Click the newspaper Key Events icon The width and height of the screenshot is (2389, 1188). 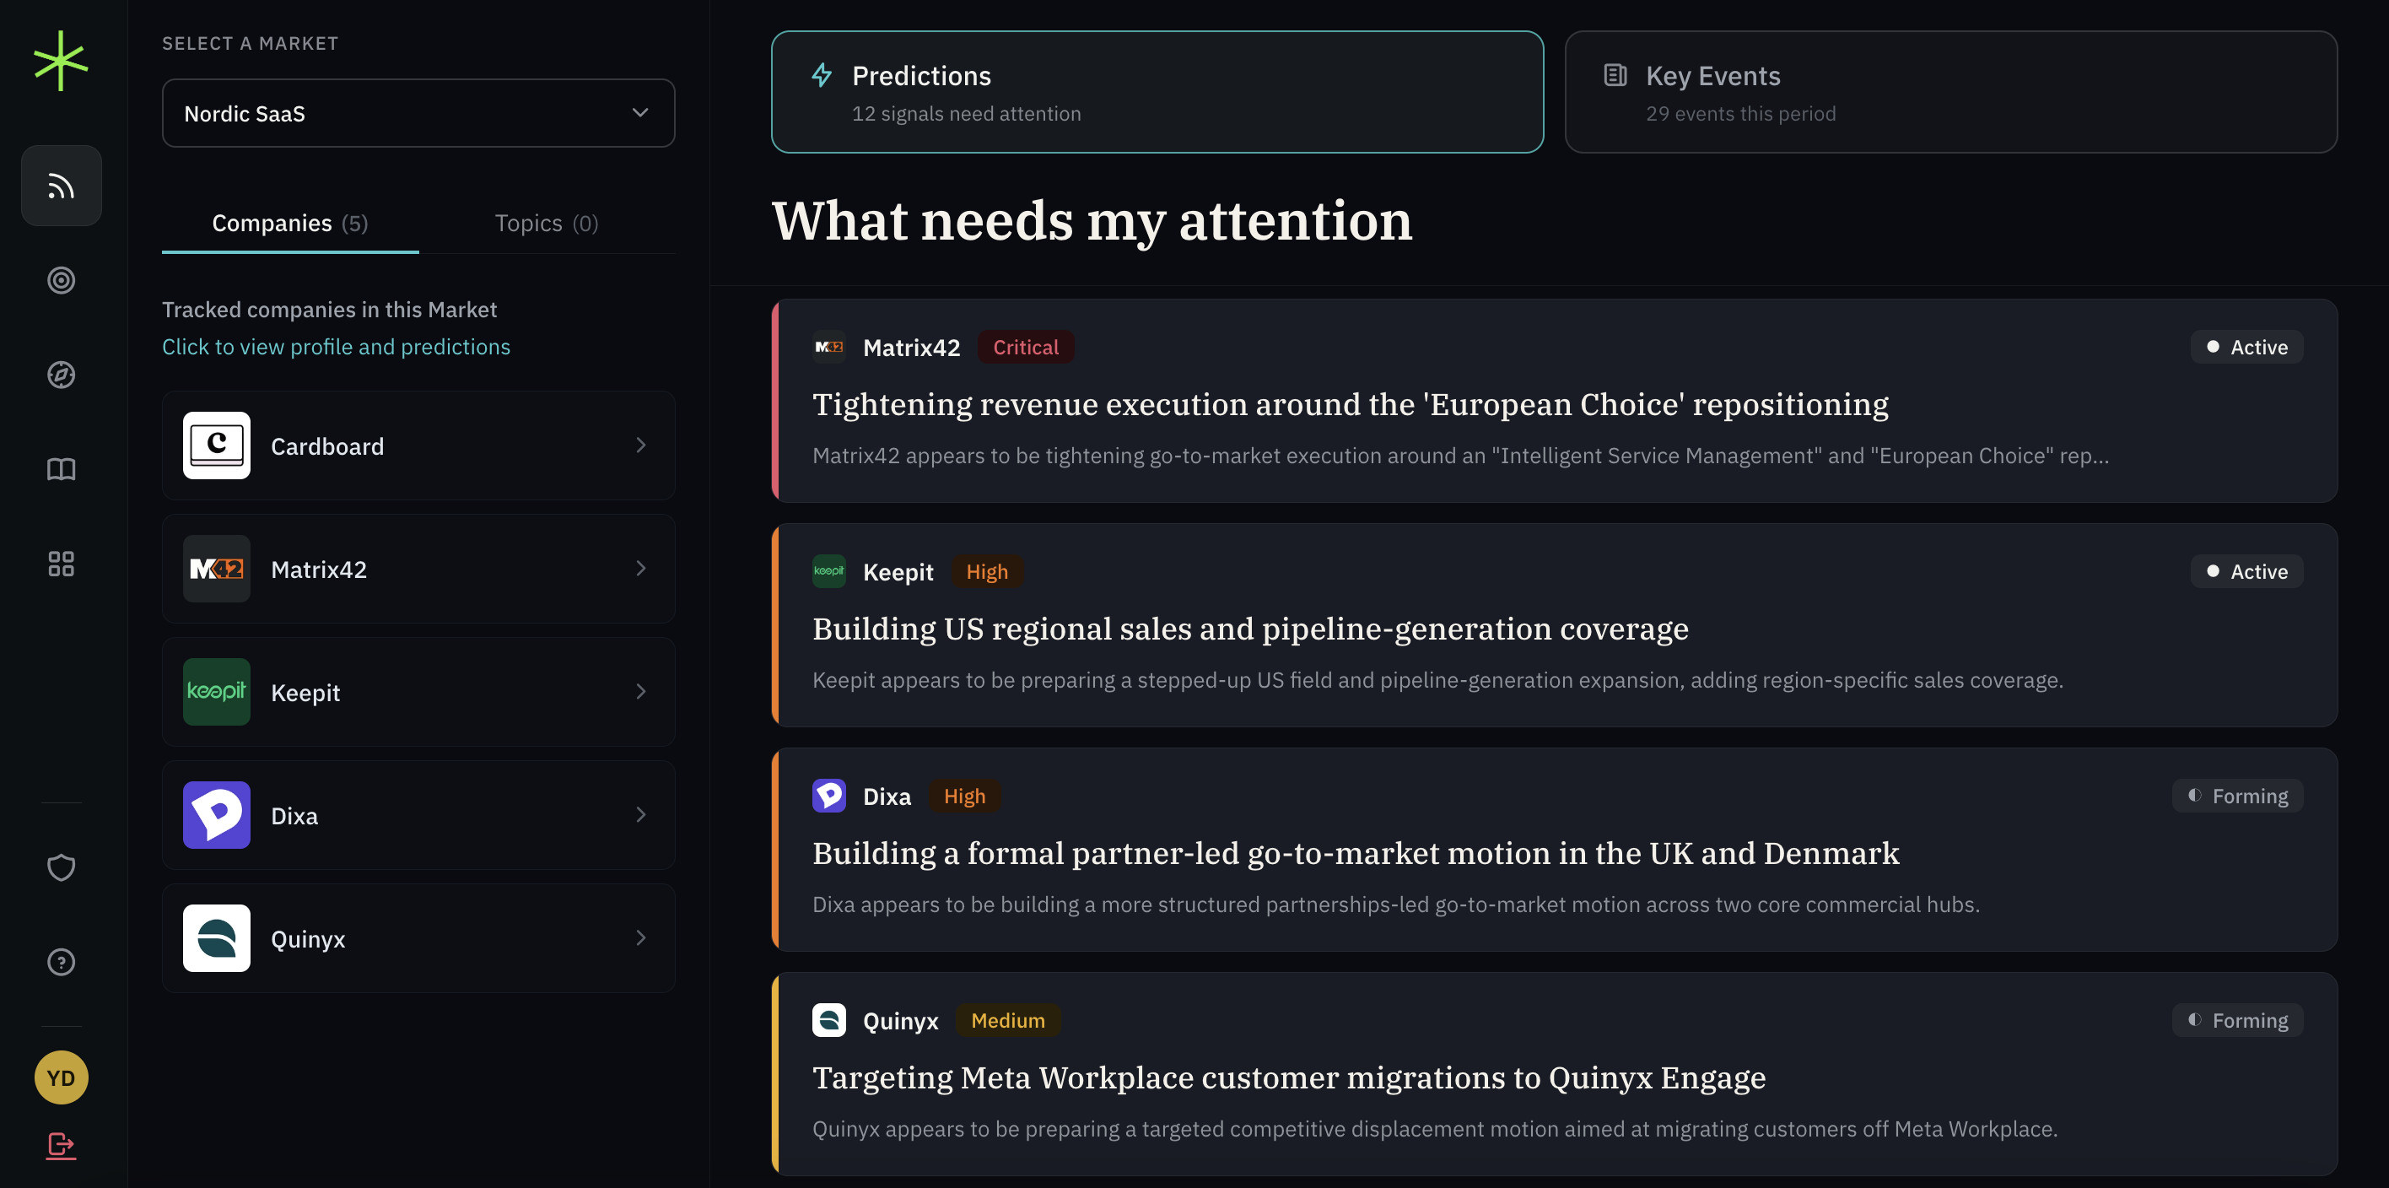point(1615,75)
